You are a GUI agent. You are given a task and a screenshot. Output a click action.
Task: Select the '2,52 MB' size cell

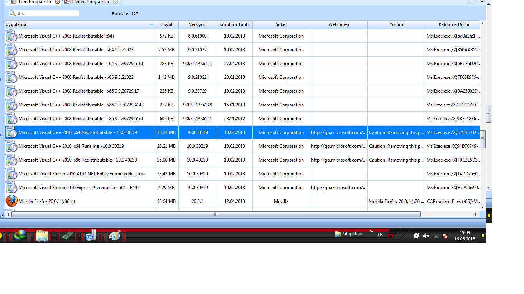click(x=166, y=50)
